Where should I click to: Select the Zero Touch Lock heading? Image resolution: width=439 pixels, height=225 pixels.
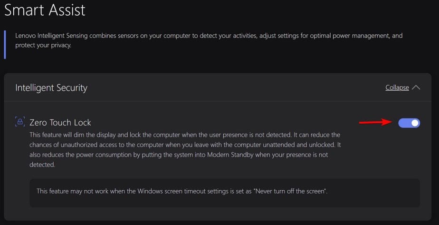tap(60, 122)
